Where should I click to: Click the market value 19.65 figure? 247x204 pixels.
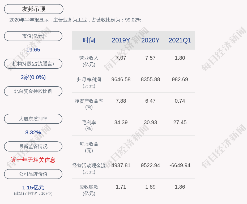[33, 50]
